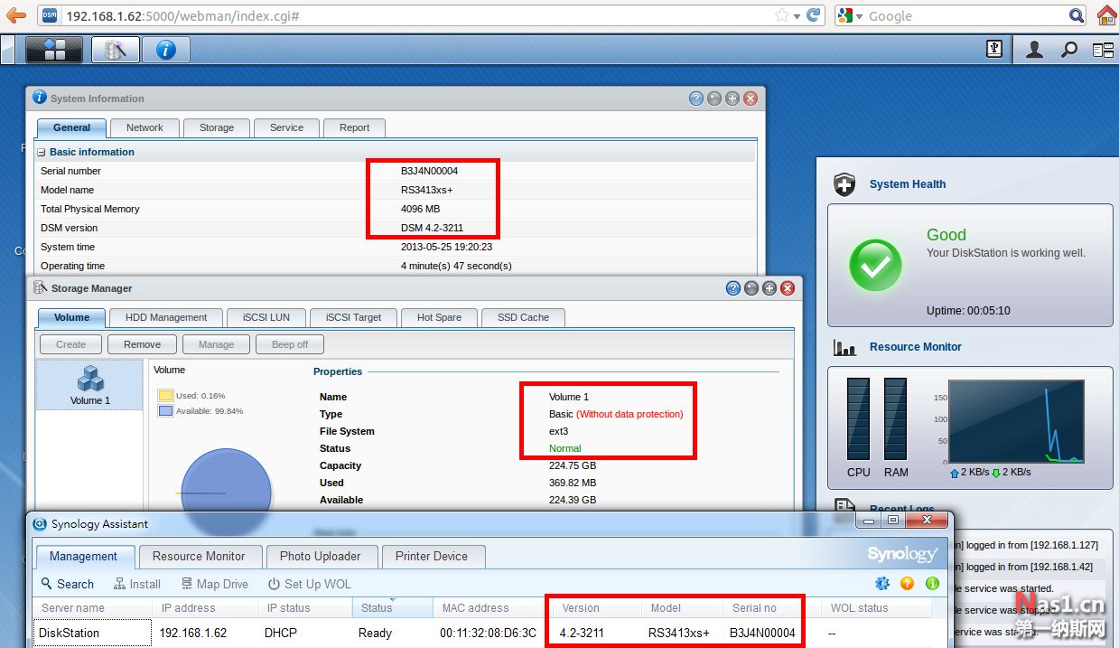Open the user options icon
This screenshot has height=648, width=1119.
tap(1034, 50)
